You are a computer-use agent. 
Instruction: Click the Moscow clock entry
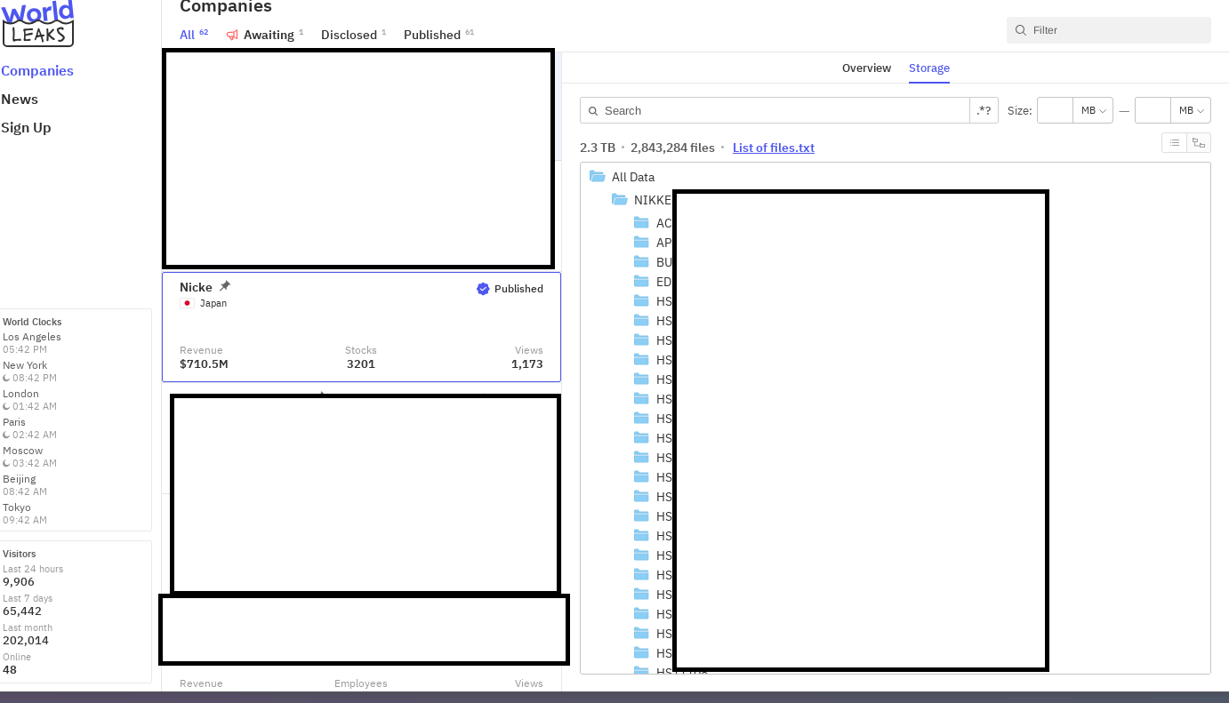[29, 457]
